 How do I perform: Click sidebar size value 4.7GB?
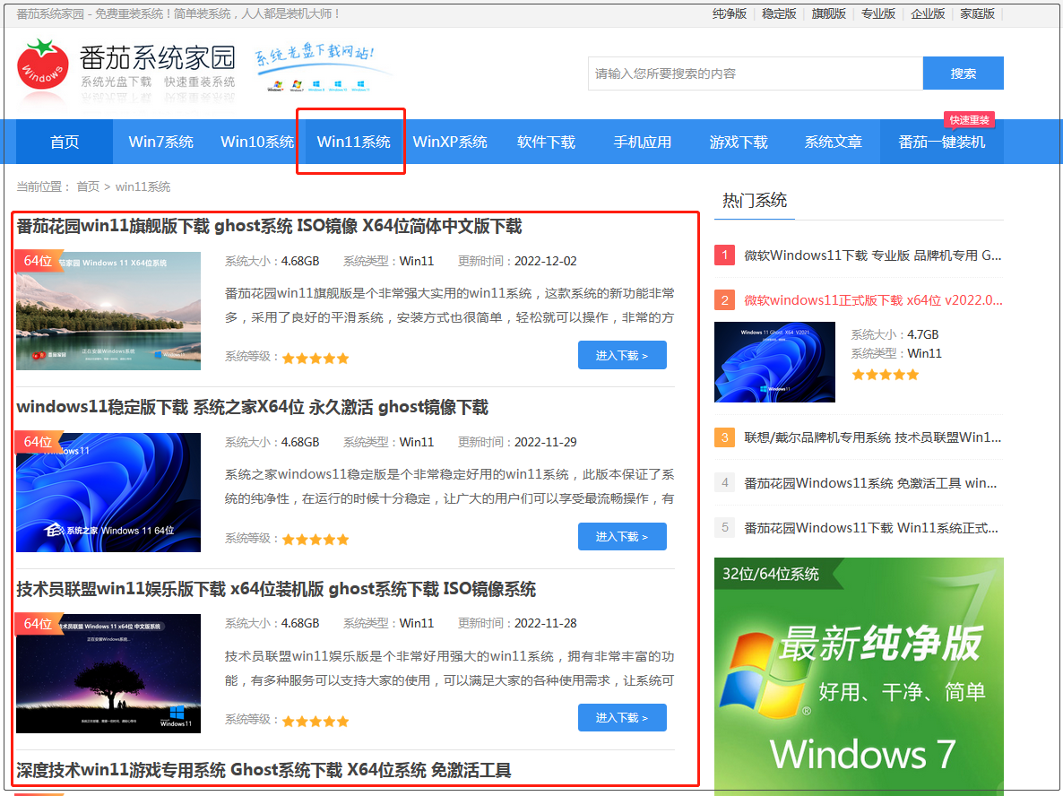[x=922, y=334]
